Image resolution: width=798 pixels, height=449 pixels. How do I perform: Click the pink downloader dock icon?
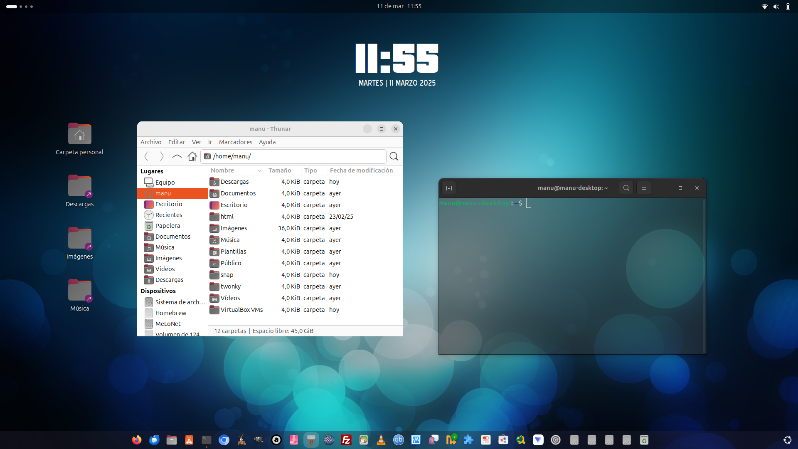[294, 440]
